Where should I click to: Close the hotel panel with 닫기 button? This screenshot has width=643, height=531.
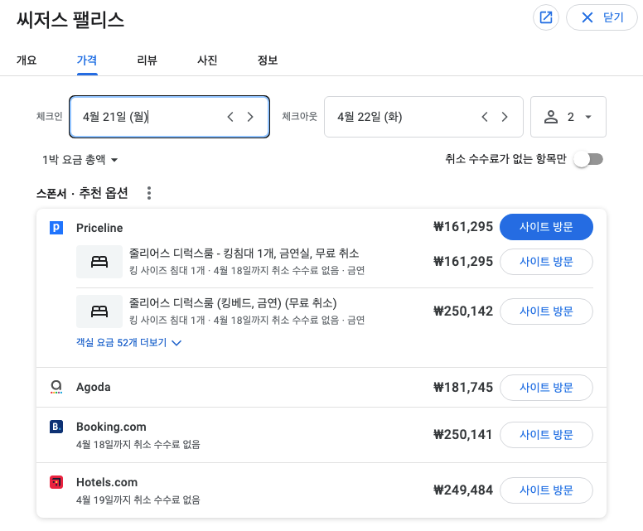pos(602,17)
